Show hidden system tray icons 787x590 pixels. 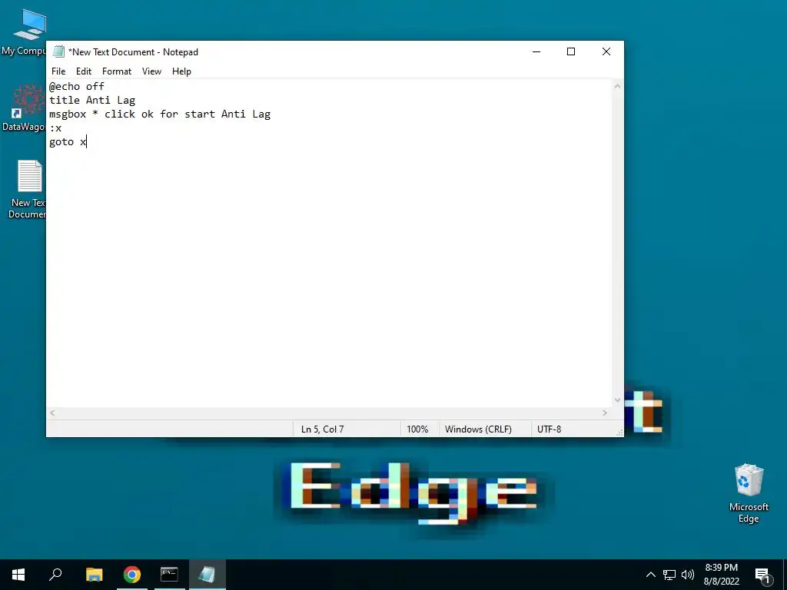pos(650,575)
